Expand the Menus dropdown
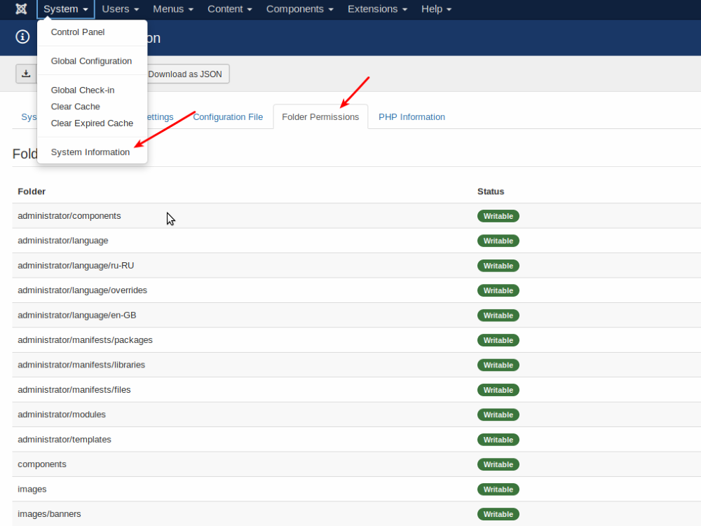This screenshot has height=526, width=701. tap(173, 9)
